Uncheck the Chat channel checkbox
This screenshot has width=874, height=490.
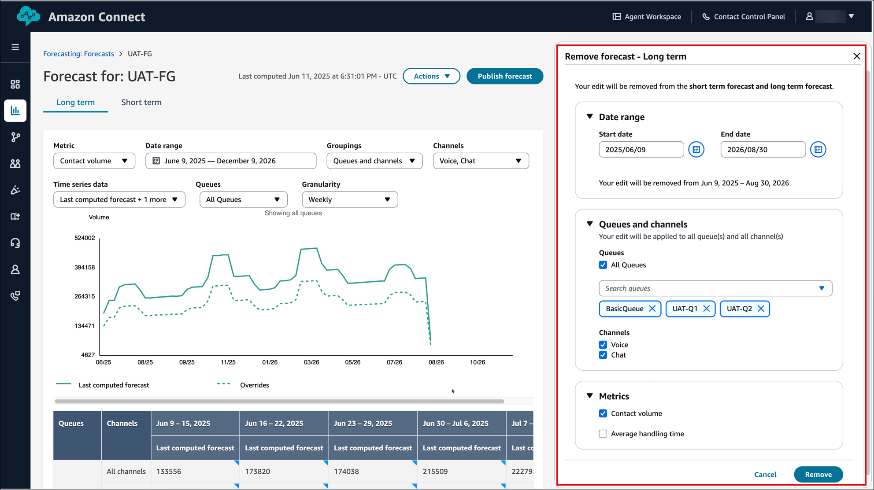point(603,355)
